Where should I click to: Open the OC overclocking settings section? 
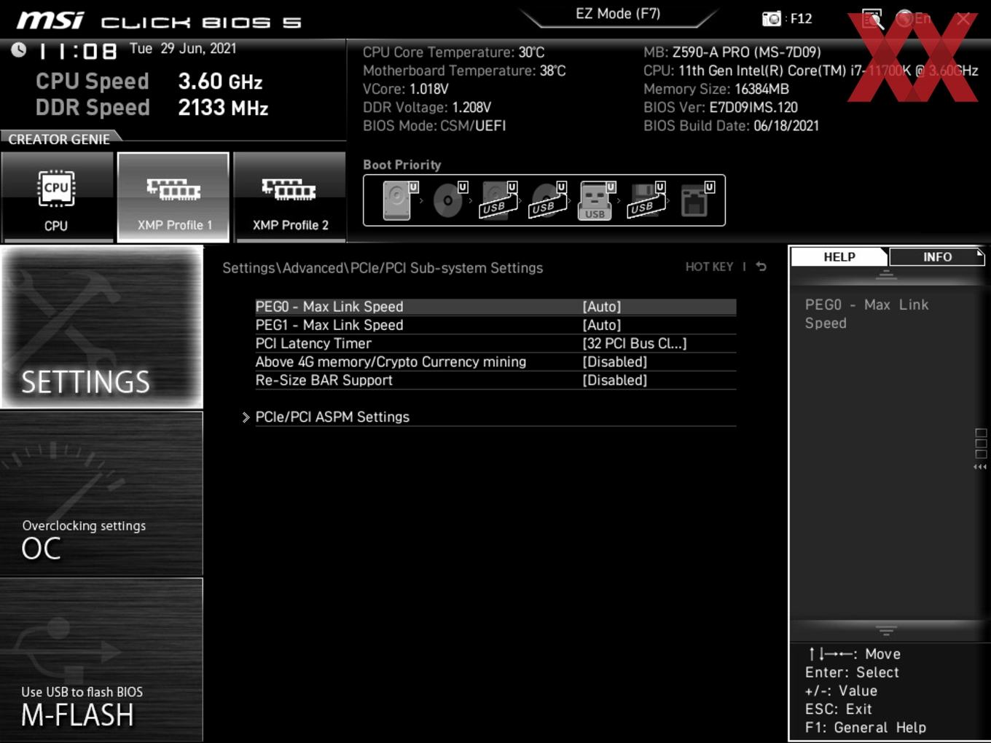pos(101,494)
